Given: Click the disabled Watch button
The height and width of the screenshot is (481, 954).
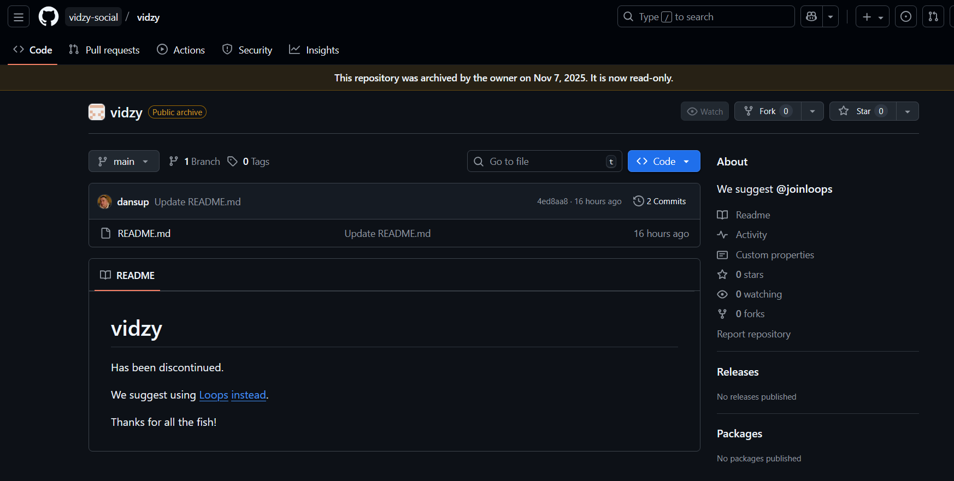Looking at the screenshot, I should coord(704,111).
